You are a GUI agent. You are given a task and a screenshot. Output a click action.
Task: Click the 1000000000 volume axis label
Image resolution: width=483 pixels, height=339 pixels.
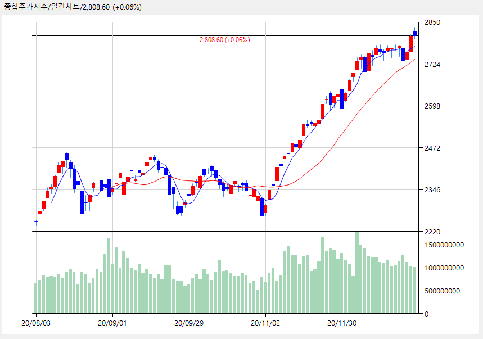pos(444,268)
